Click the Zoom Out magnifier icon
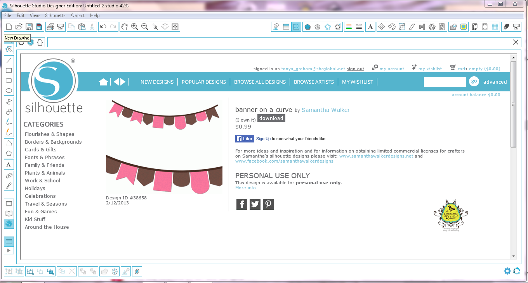528x283 pixels. coord(144,27)
